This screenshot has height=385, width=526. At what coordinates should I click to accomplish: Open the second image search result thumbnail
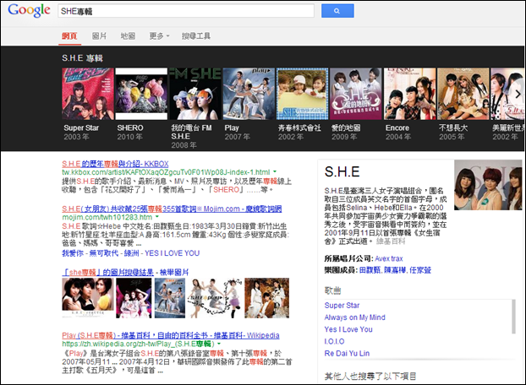coord(134,298)
